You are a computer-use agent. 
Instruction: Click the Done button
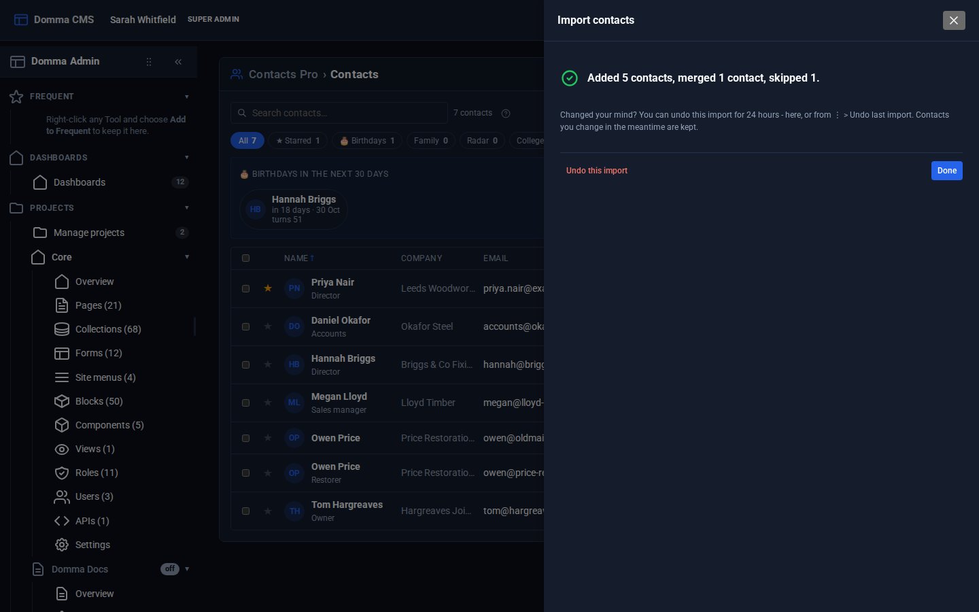coord(947,171)
